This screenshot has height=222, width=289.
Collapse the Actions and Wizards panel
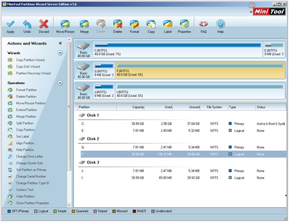[60, 43]
